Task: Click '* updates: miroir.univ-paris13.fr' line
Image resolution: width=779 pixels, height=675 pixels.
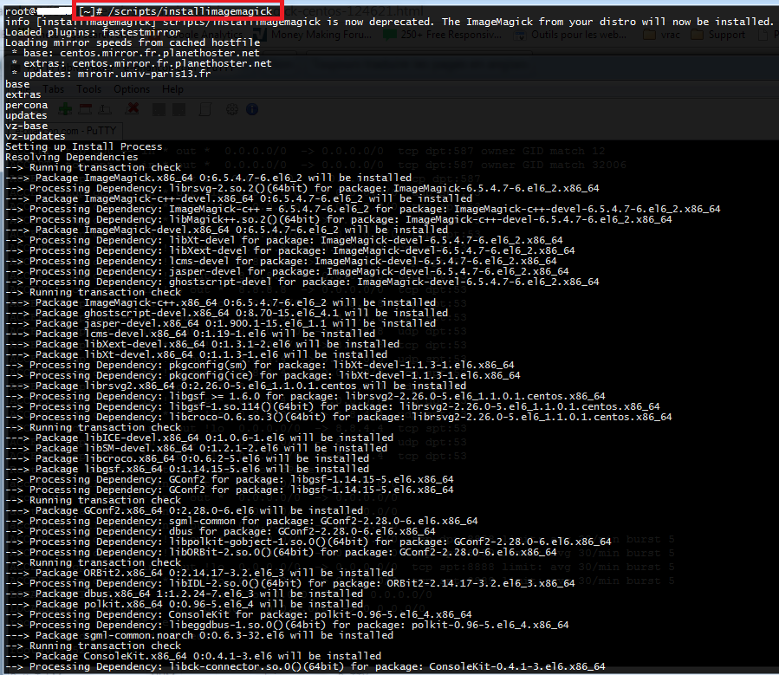Action: (x=111, y=74)
